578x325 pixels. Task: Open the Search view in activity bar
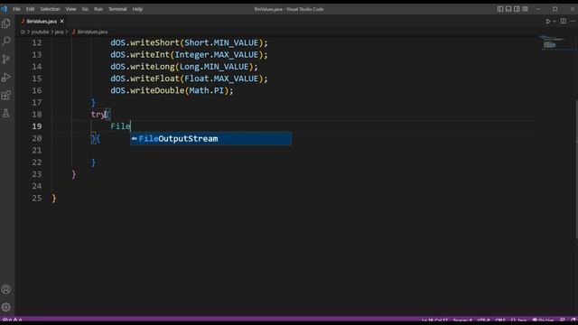coord(6,42)
